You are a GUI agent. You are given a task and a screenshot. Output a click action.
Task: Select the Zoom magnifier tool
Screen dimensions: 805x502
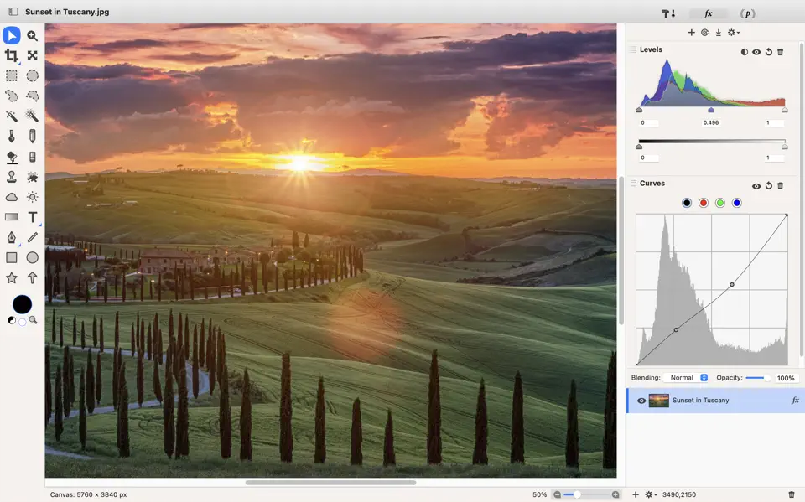click(x=33, y=35)
